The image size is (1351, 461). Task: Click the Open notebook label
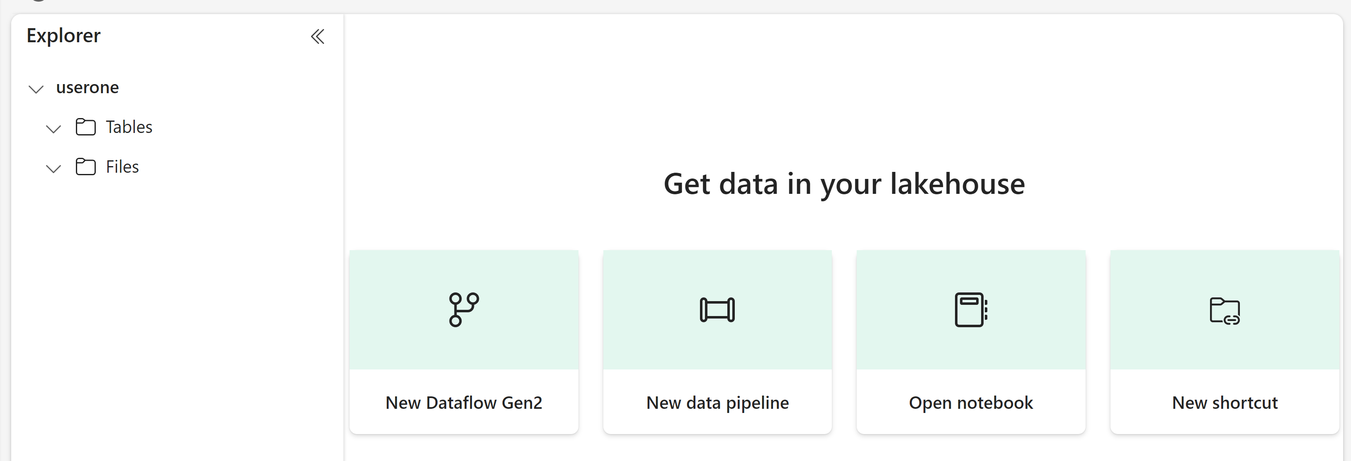(970, 402)
